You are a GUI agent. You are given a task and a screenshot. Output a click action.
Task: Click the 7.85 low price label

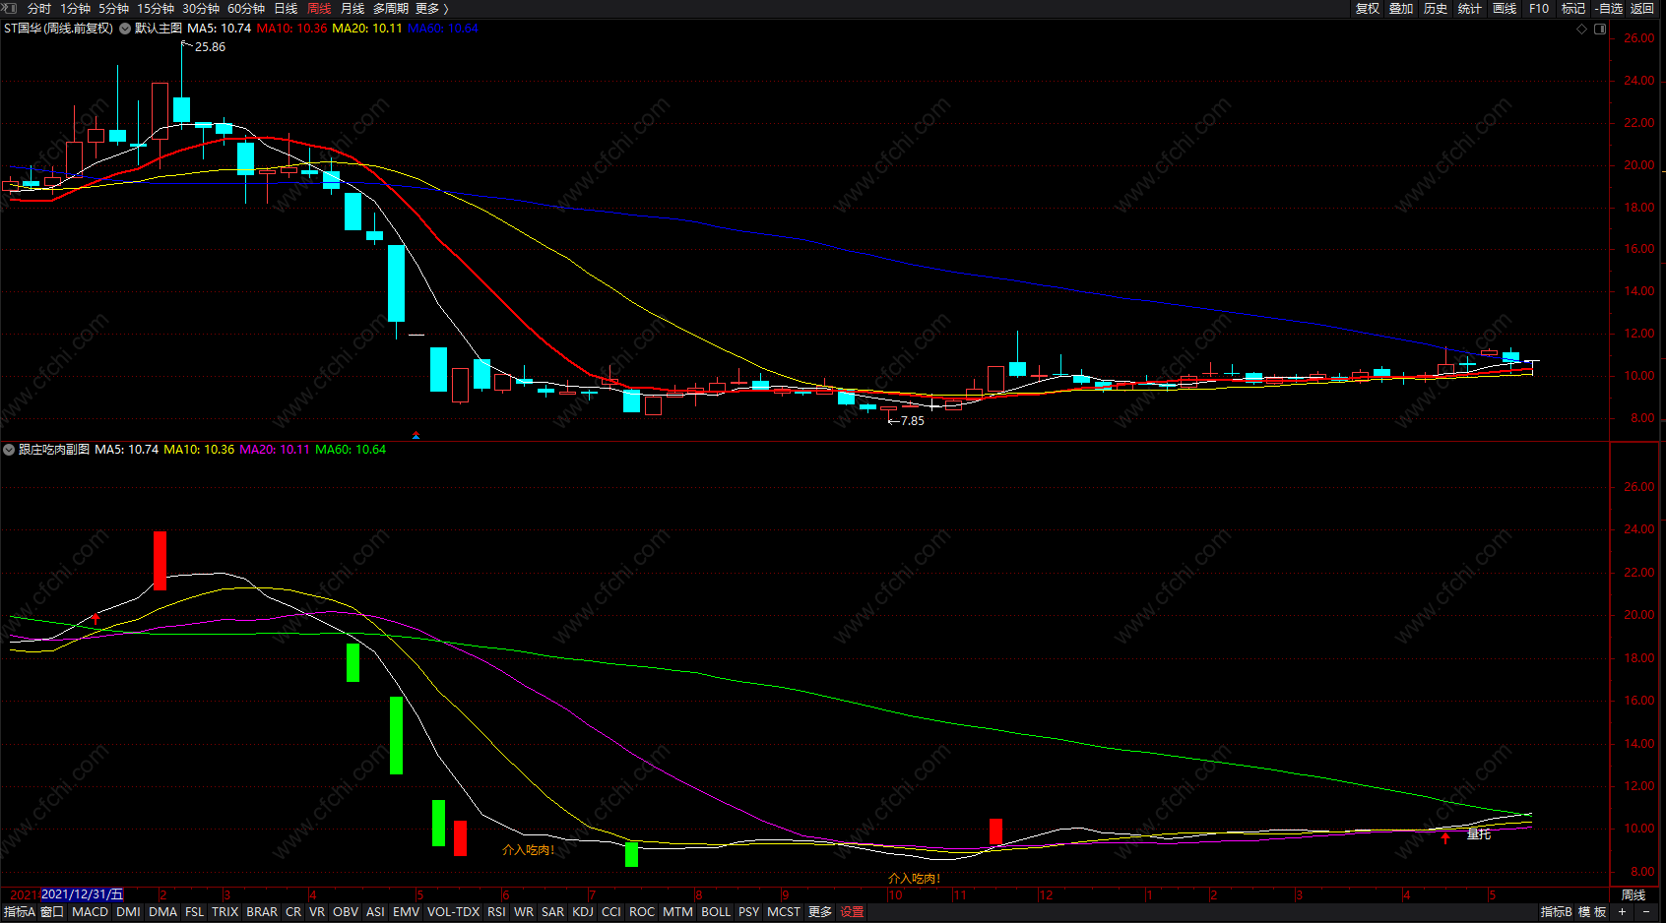913,421
